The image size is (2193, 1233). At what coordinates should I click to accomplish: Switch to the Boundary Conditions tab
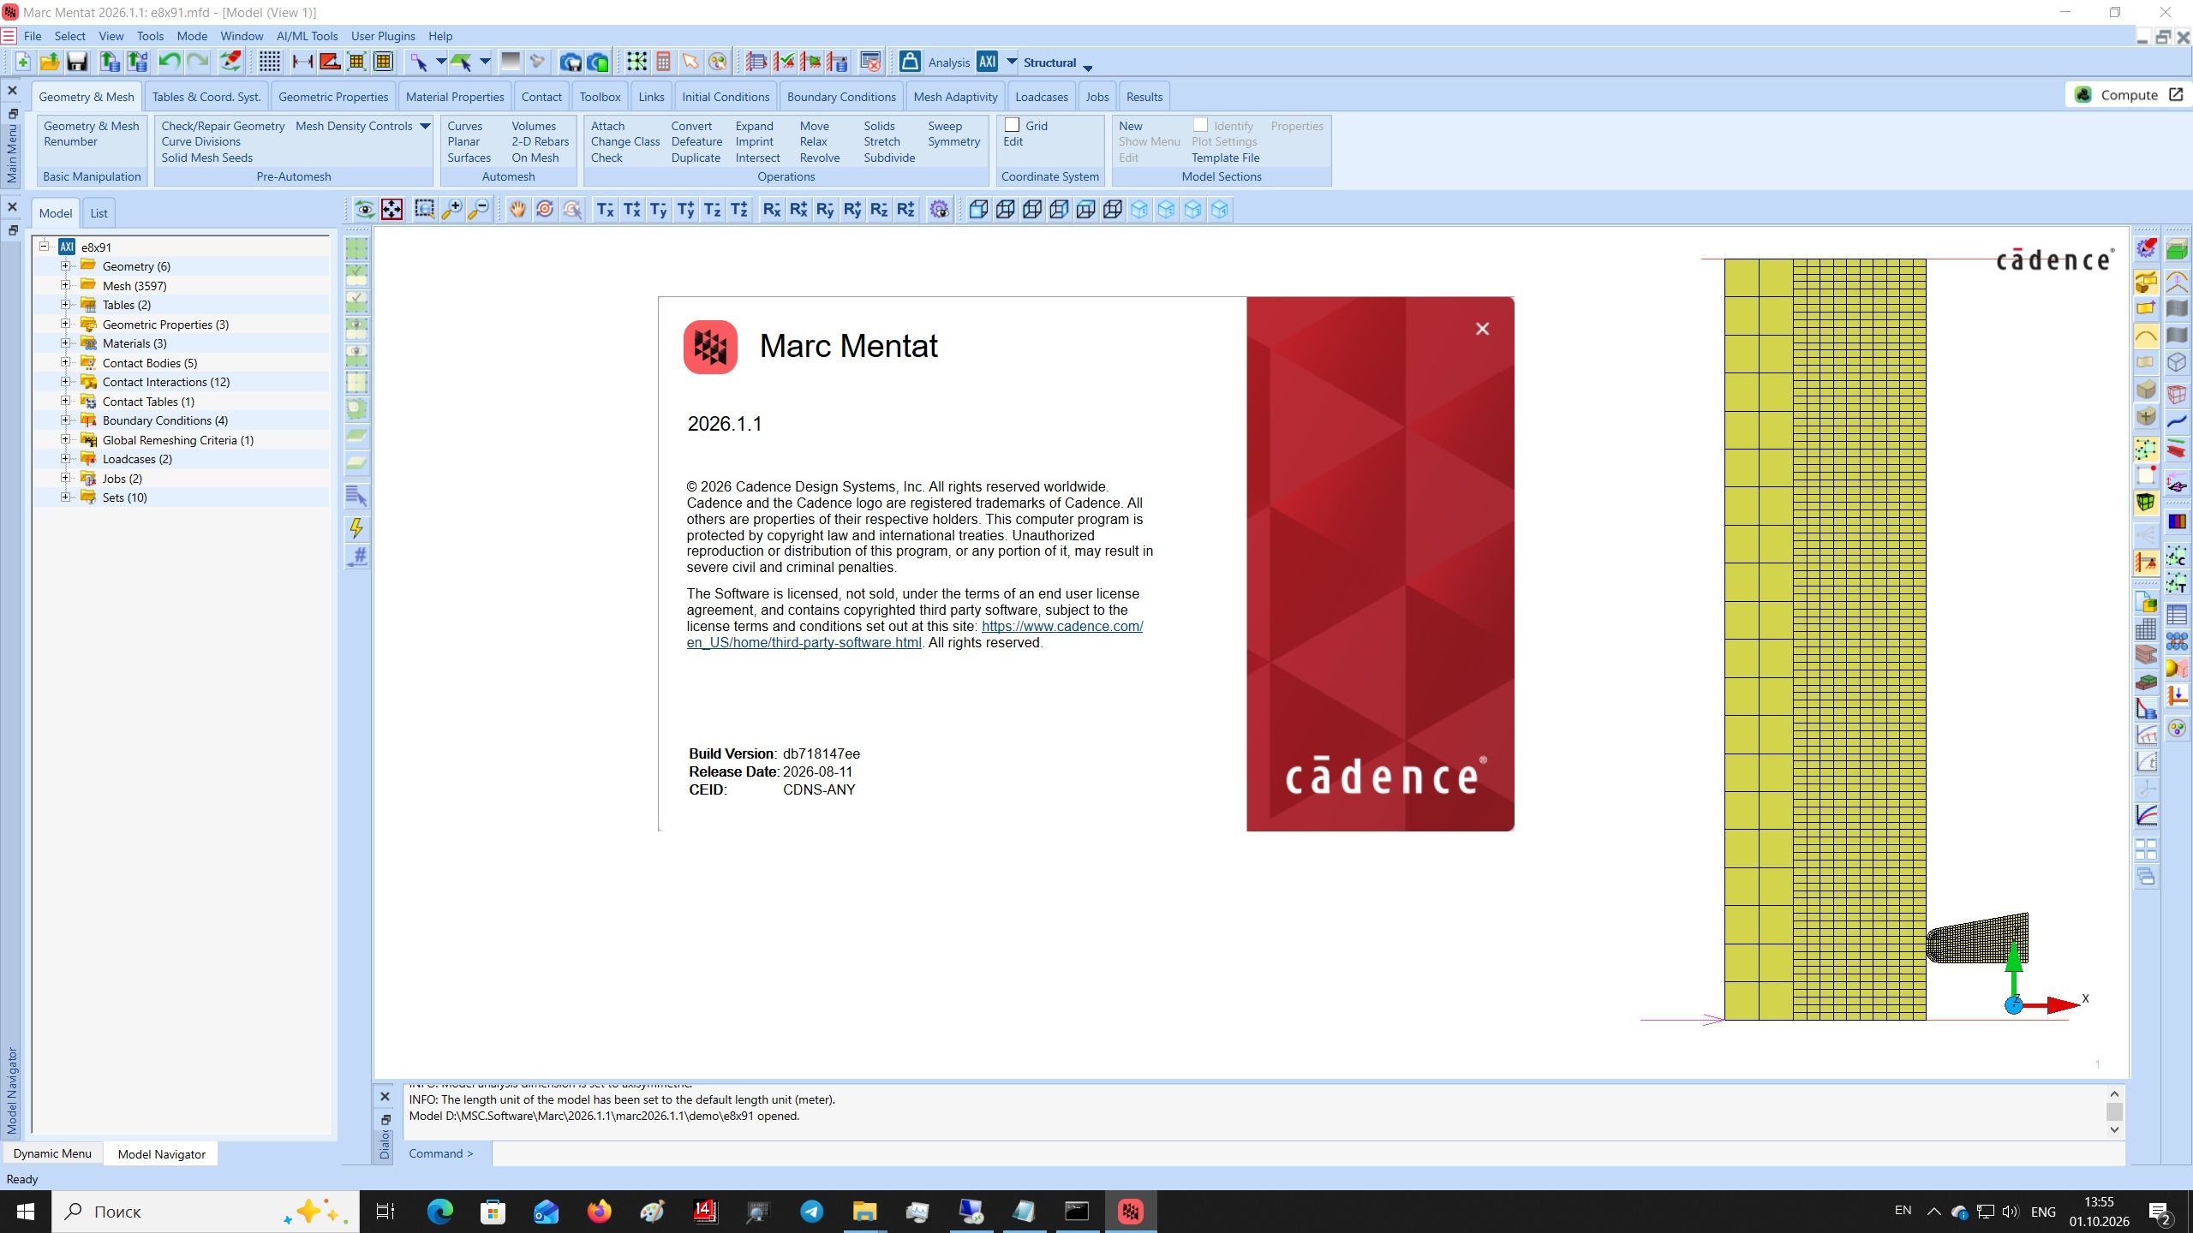coord(841,97)
